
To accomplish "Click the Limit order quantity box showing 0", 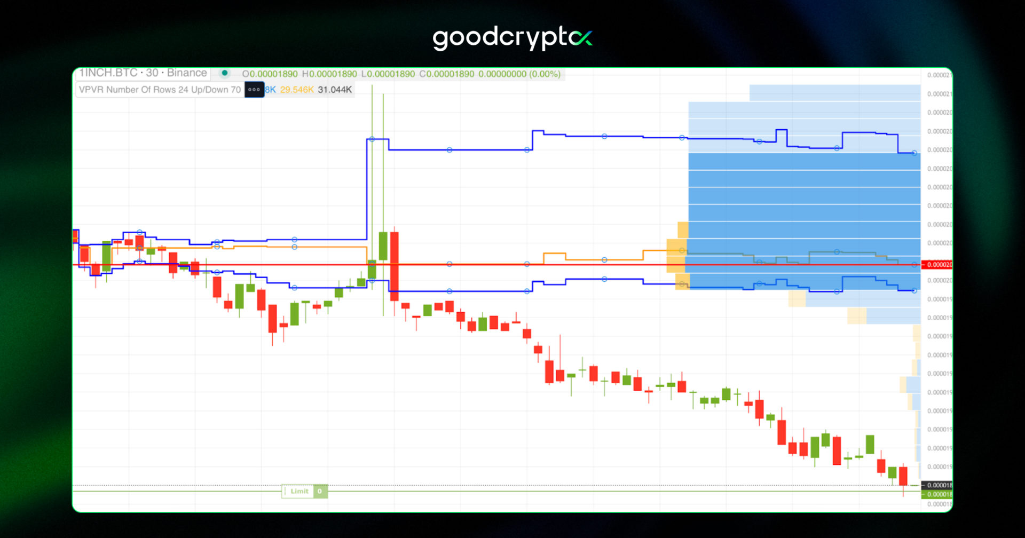I will coord(320,491).
